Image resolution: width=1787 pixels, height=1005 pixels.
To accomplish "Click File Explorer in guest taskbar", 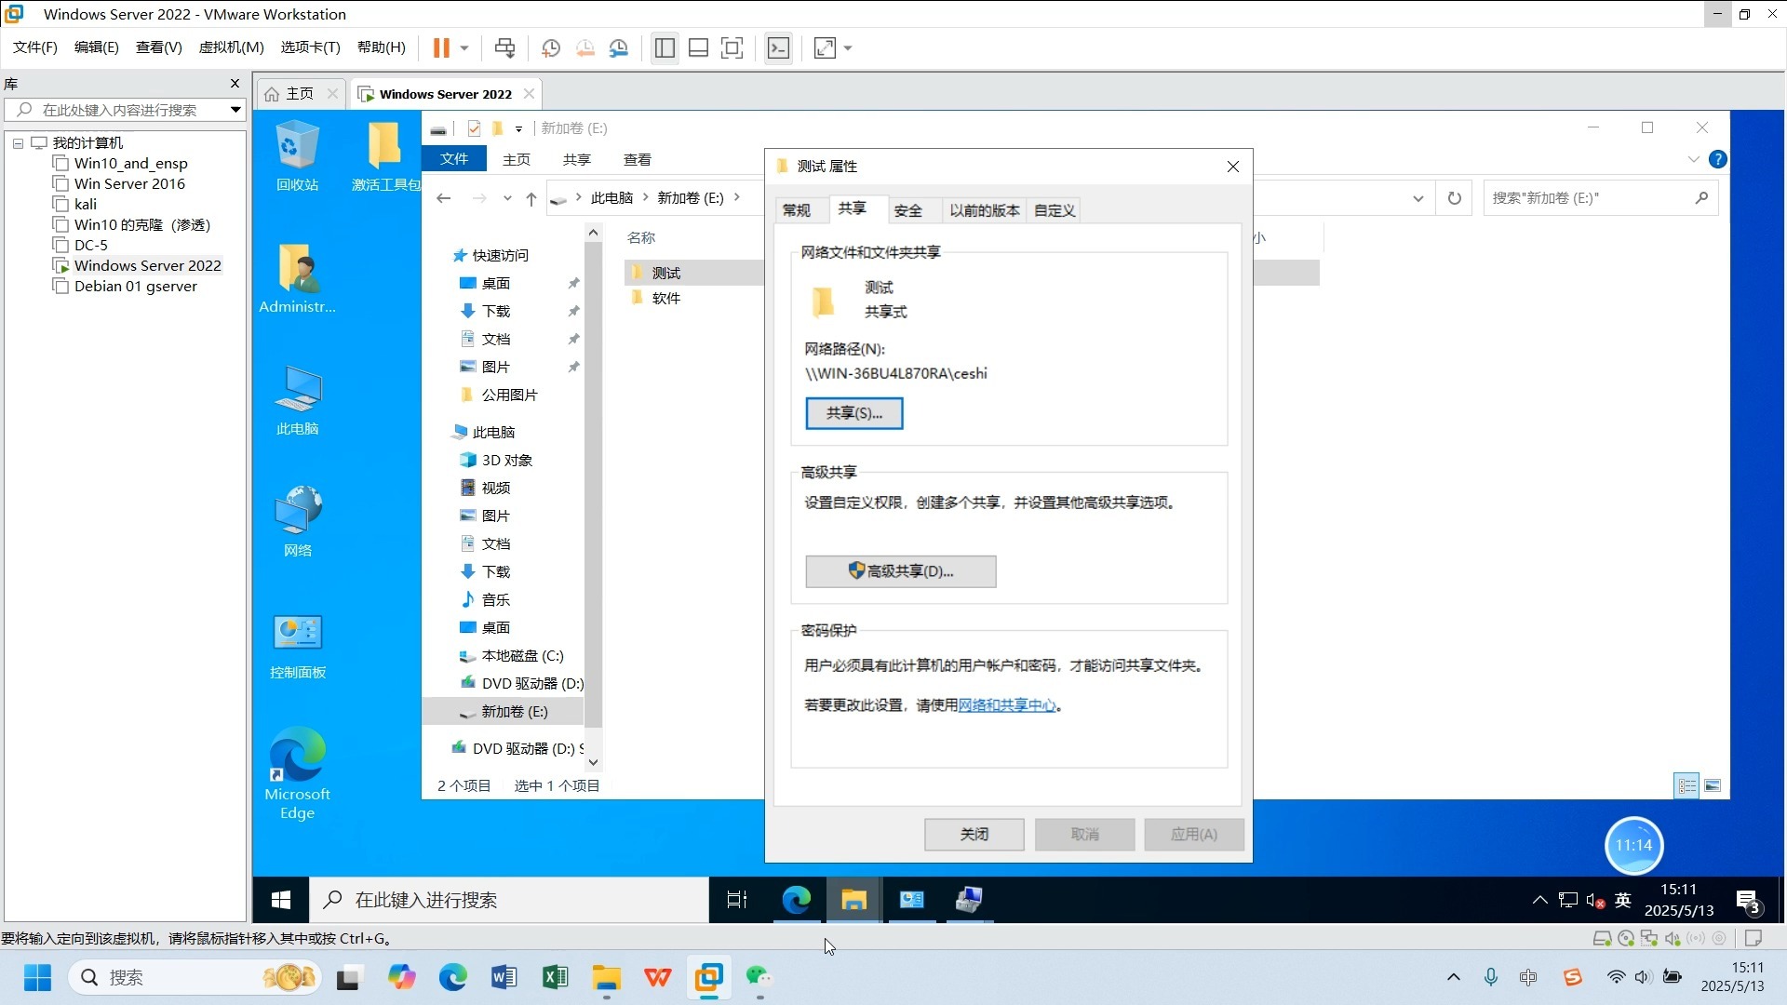I will click(x=854, y=900).
